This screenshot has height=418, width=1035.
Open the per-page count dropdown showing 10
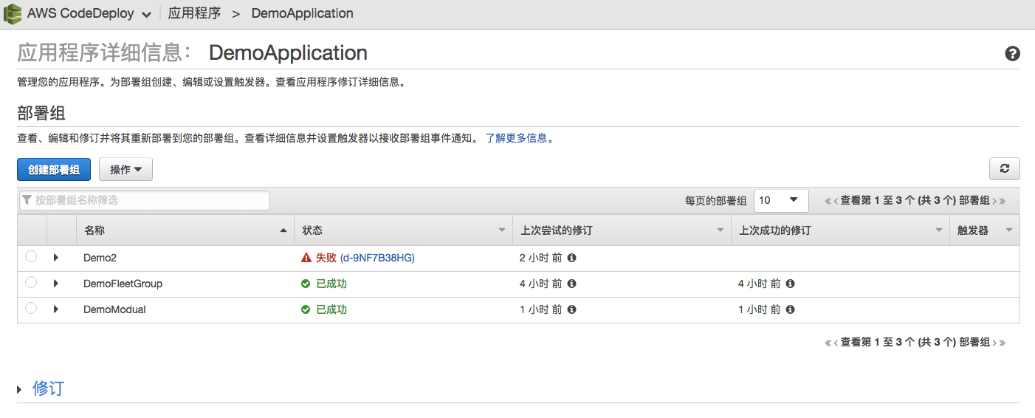(781, 200)
